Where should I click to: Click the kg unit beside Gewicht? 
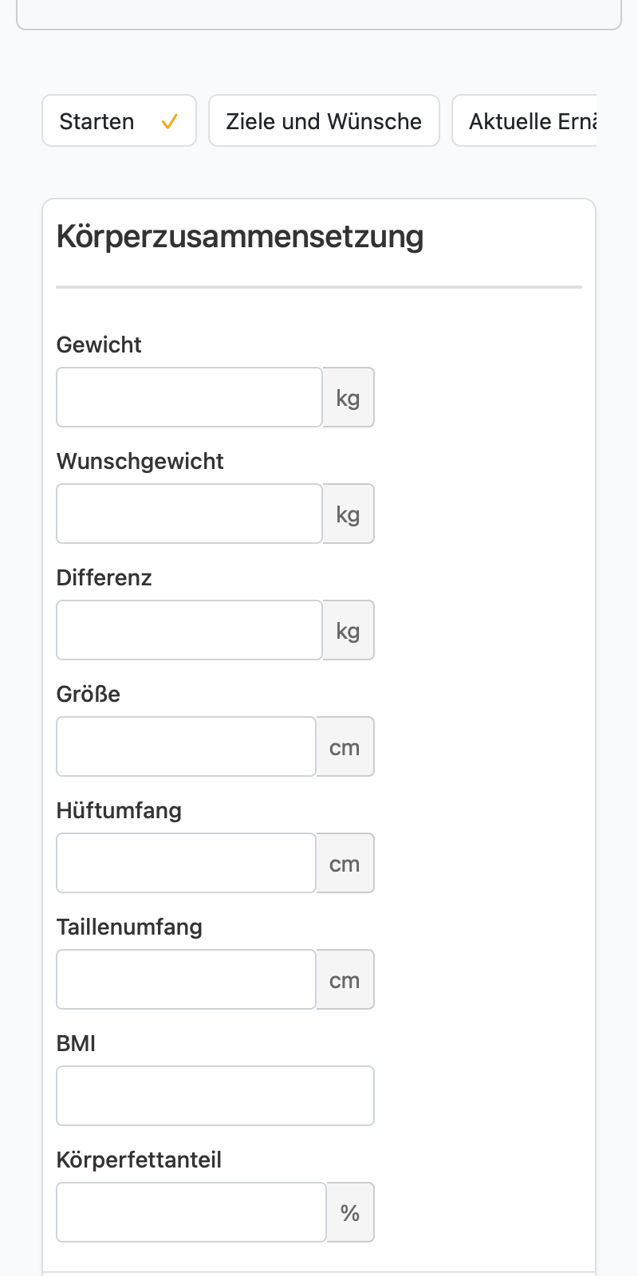tap(349, 397)
